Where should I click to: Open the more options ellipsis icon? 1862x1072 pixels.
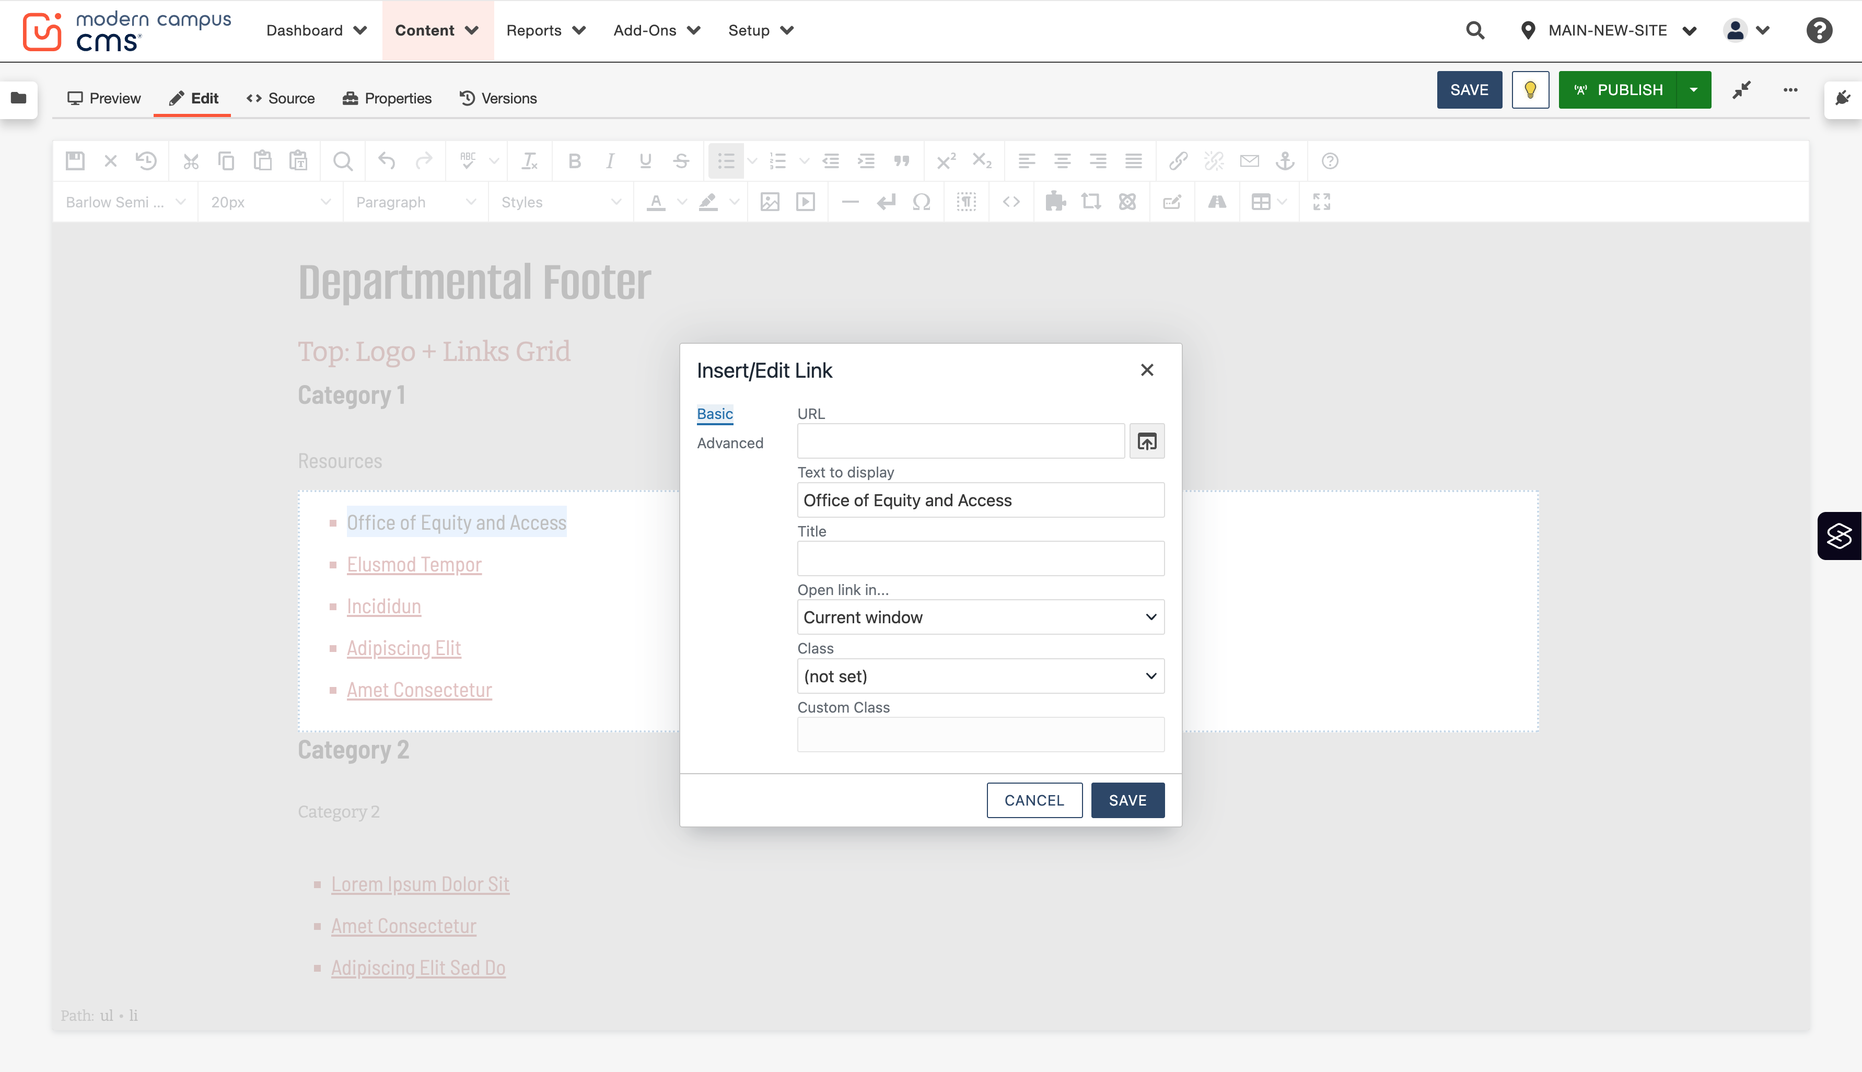(x=1790, y=90)
